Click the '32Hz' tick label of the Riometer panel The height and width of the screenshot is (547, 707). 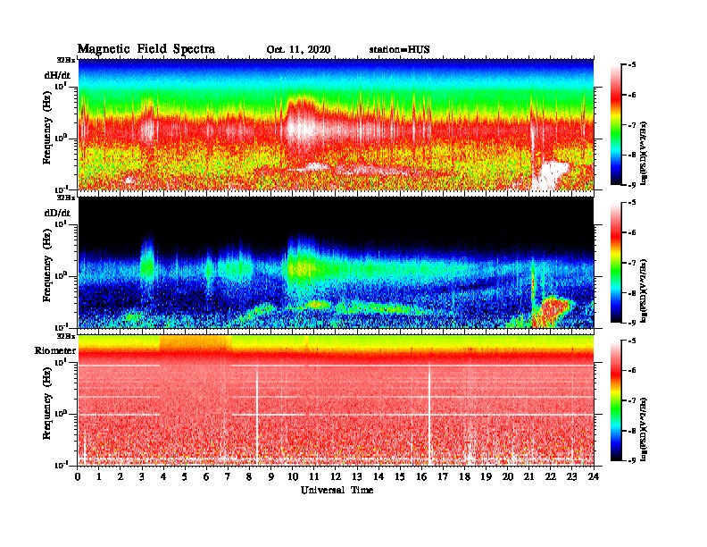coord(66,336)
